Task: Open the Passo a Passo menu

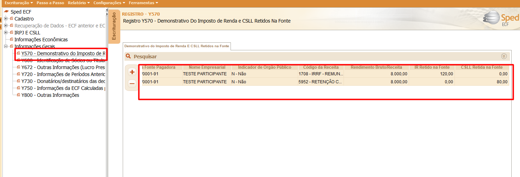Action: 50,3
